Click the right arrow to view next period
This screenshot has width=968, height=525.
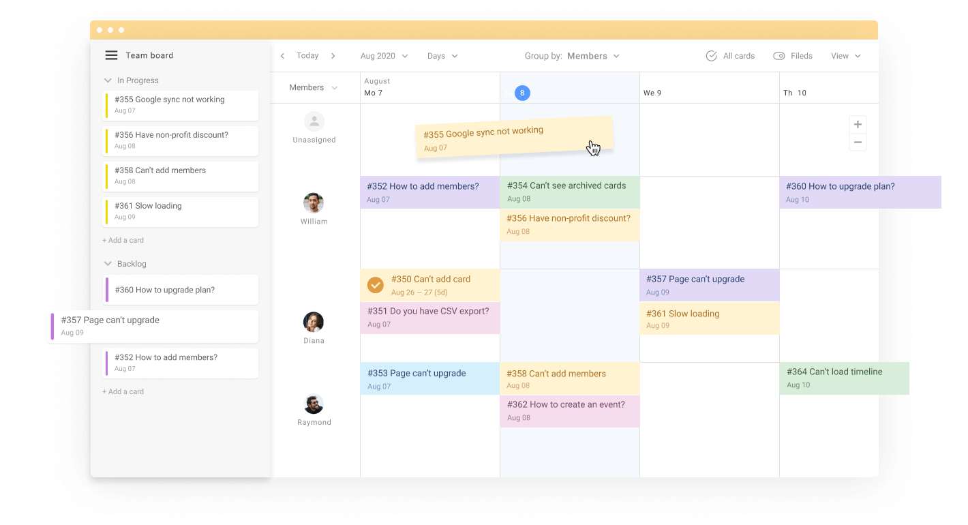coord(333,55)
